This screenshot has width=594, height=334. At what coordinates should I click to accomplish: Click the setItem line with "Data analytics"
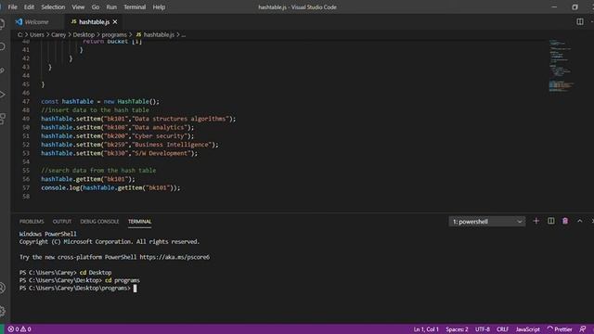[x=118, y=127]
